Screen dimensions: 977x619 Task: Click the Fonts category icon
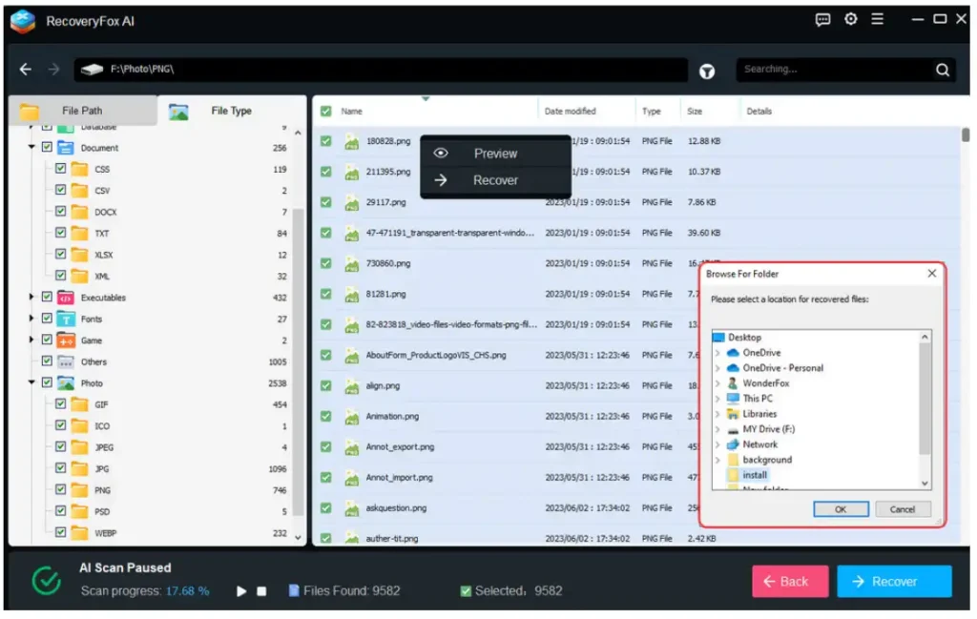click(x=66, y=319)
